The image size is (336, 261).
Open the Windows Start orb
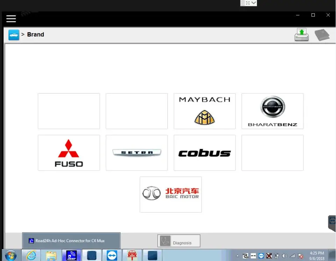[10, 255]
